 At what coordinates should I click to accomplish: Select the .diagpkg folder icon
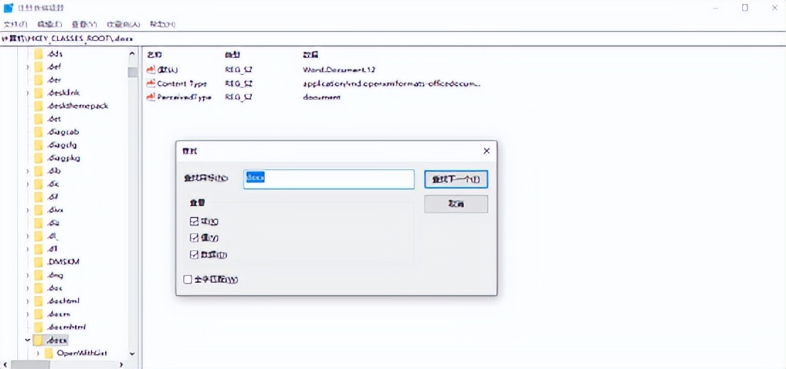(38, 158)
